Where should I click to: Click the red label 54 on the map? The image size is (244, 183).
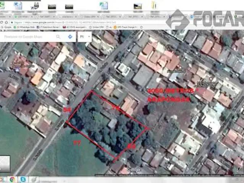tap(67, 110)
